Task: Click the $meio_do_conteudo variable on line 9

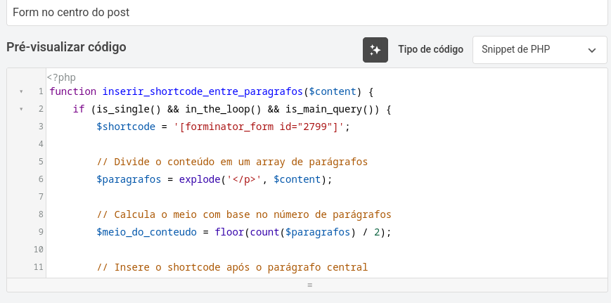Action: [x=146, y=232]
